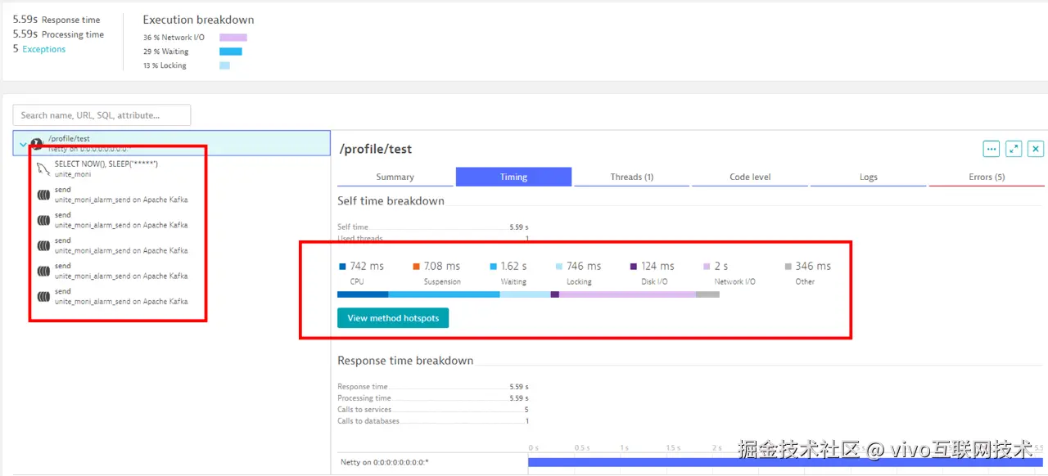This screenshot has height=476, width=1048.
Task: Select the /profile/test Netty row
Action: (x=172, y=143)
